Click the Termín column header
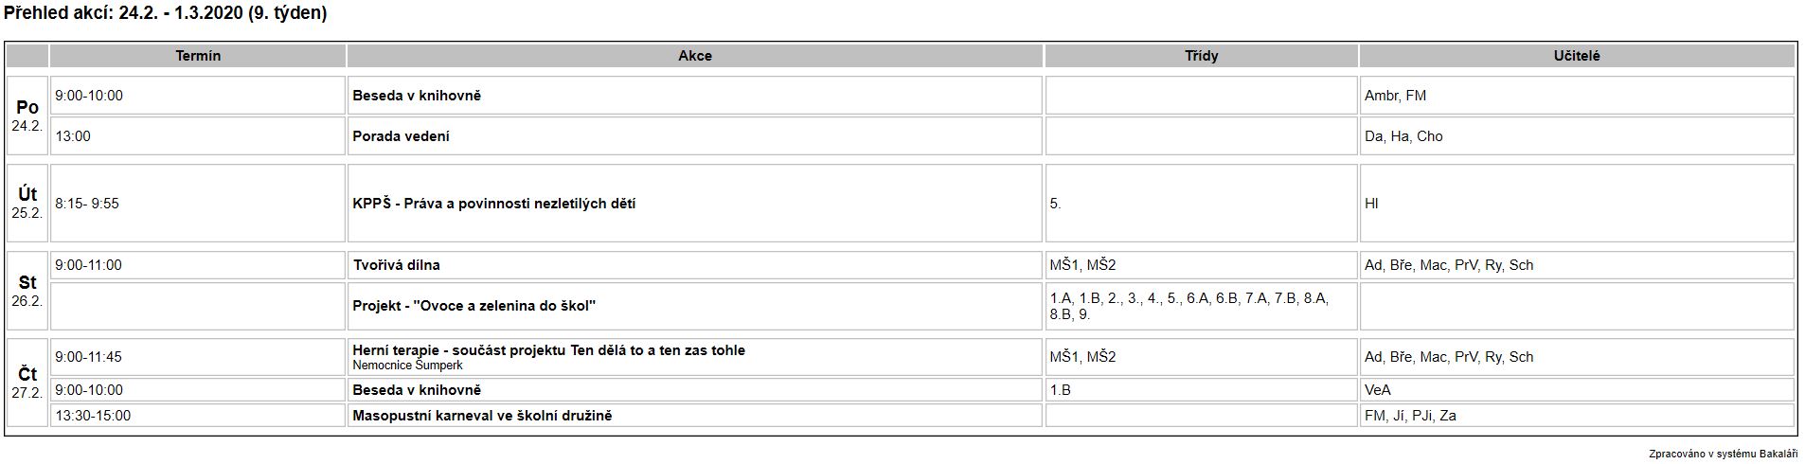Image resolution: width=1805 pixels, height=464 pixels. pos(198,56)
